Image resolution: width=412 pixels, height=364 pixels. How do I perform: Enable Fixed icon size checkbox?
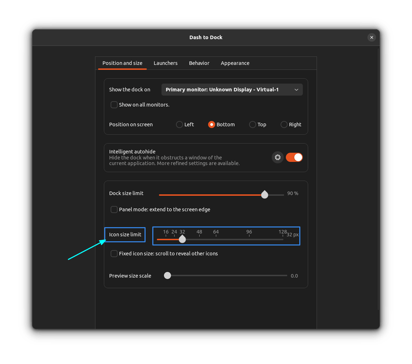pyautogui.click(x=114, y=254)
